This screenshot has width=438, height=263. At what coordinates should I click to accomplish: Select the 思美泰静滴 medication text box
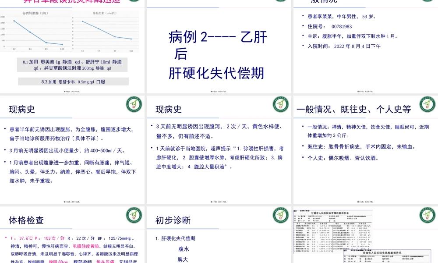(72, 64)
